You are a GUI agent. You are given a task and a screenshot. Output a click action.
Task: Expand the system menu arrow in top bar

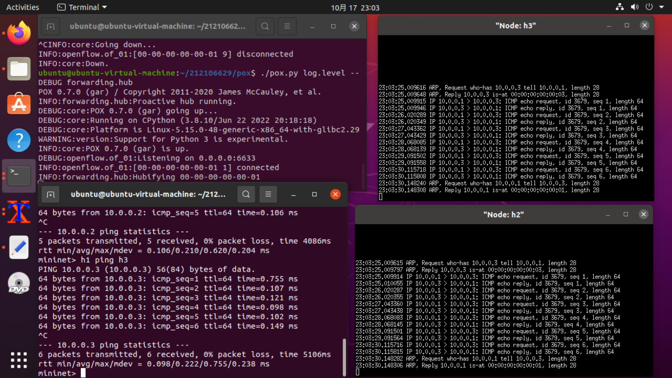(x=661, y=7)
